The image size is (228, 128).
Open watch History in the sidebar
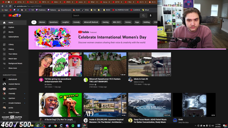tap(13, 49)
